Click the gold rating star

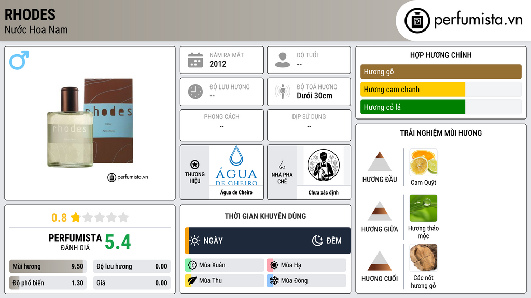click(x=76, y=217)
